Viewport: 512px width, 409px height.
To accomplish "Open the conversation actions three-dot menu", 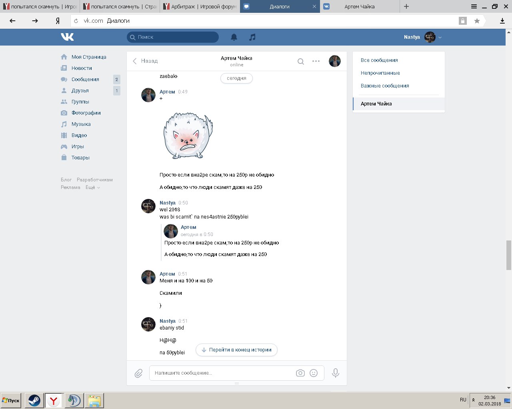I will point(316,61).
